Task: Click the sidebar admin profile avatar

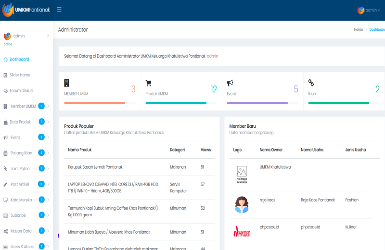Action: [7, 36]
